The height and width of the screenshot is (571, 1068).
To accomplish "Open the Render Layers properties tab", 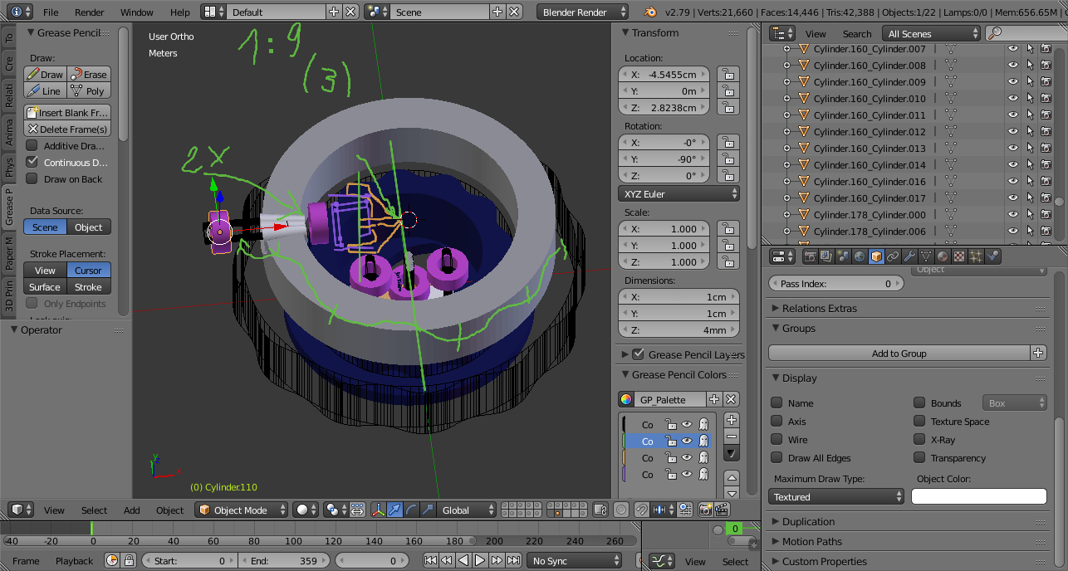I will tap(827, 256).
